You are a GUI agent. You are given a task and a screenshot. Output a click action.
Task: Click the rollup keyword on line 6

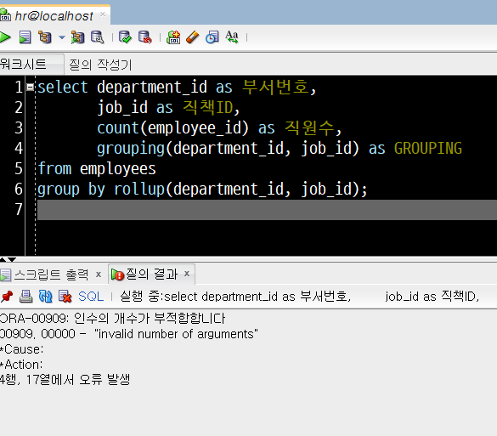pos(139,190)
